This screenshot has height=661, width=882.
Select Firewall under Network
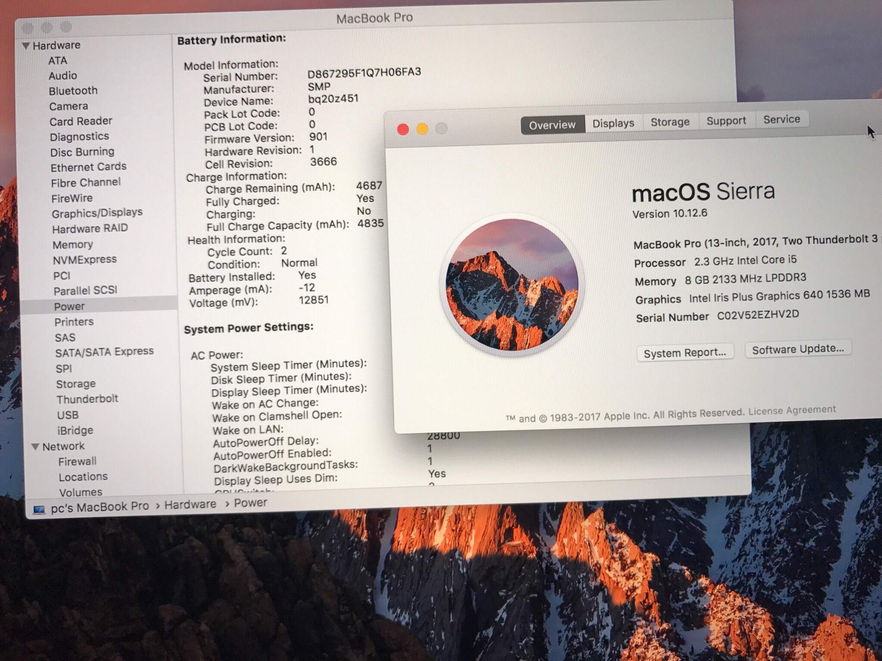tap(77, 462)
